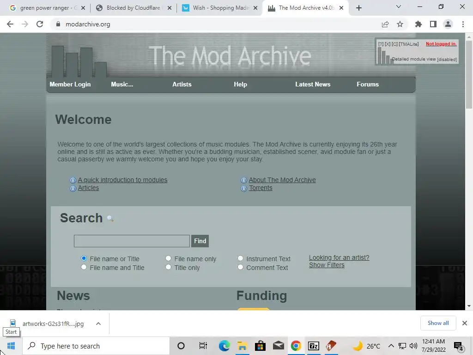Open the Torrents link
473x355 pixels.
coord(261,188)
